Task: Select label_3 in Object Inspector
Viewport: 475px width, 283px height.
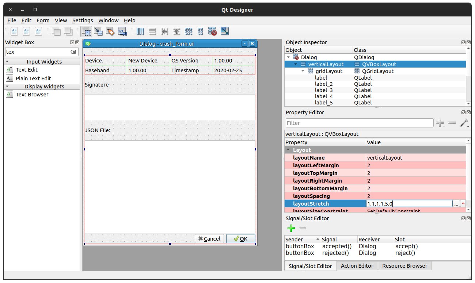Action: coord(324,90)
